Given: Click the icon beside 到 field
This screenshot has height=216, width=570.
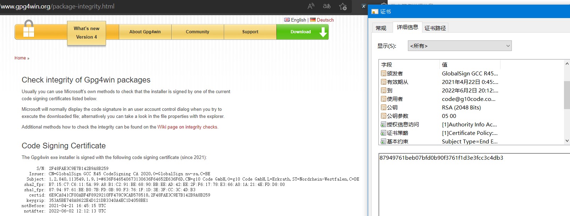Looking at the screenshot, I should coord(383,90).
